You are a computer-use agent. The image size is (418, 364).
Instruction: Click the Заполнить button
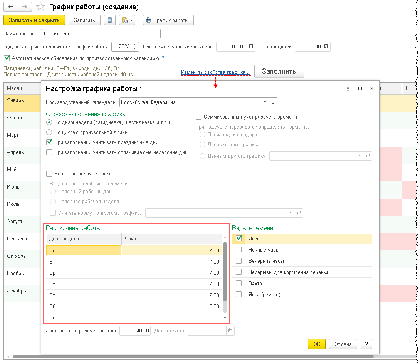pos(279,71)
